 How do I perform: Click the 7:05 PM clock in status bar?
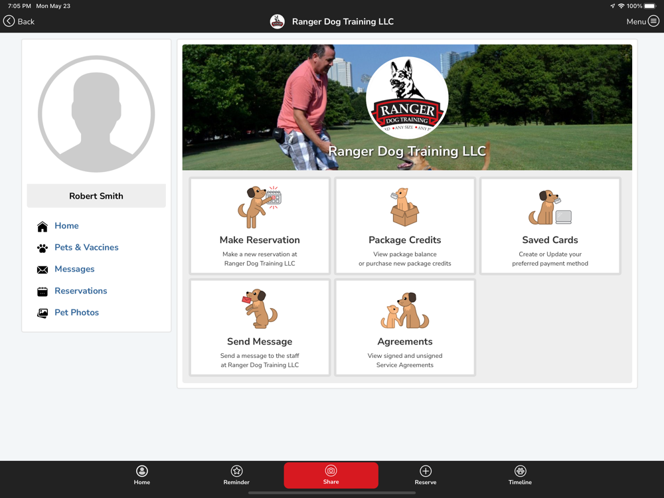19,6
